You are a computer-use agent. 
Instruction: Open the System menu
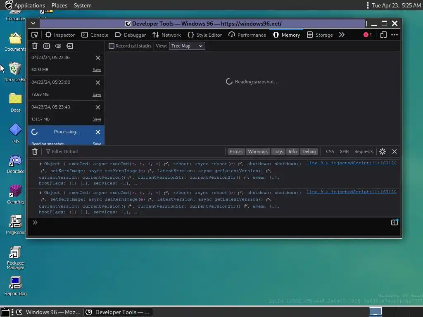click(x=83, y=5)
